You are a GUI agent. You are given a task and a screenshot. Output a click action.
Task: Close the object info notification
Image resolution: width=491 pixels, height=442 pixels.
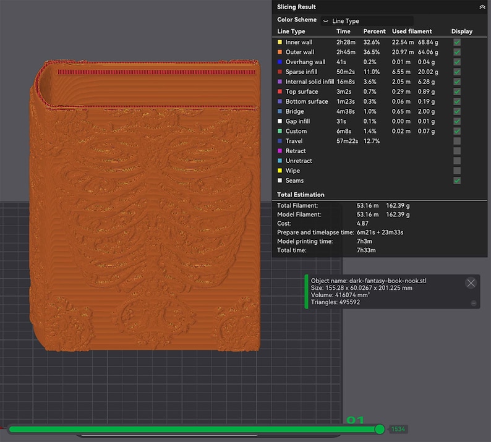[471, 283]
